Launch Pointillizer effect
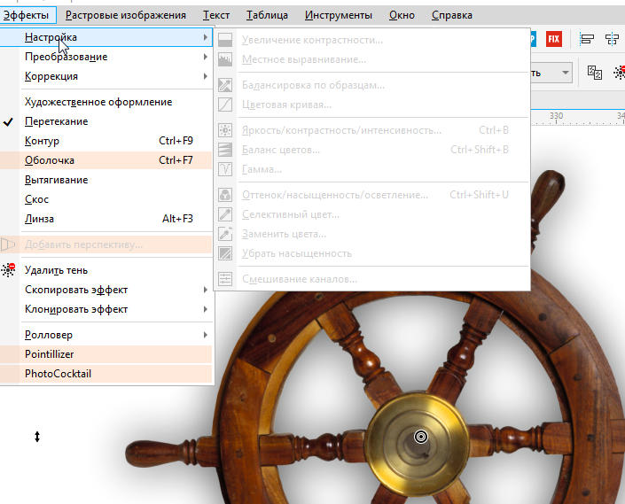This screenshot has width=625, height=504. pyautogui.click(x=105, y=354)
